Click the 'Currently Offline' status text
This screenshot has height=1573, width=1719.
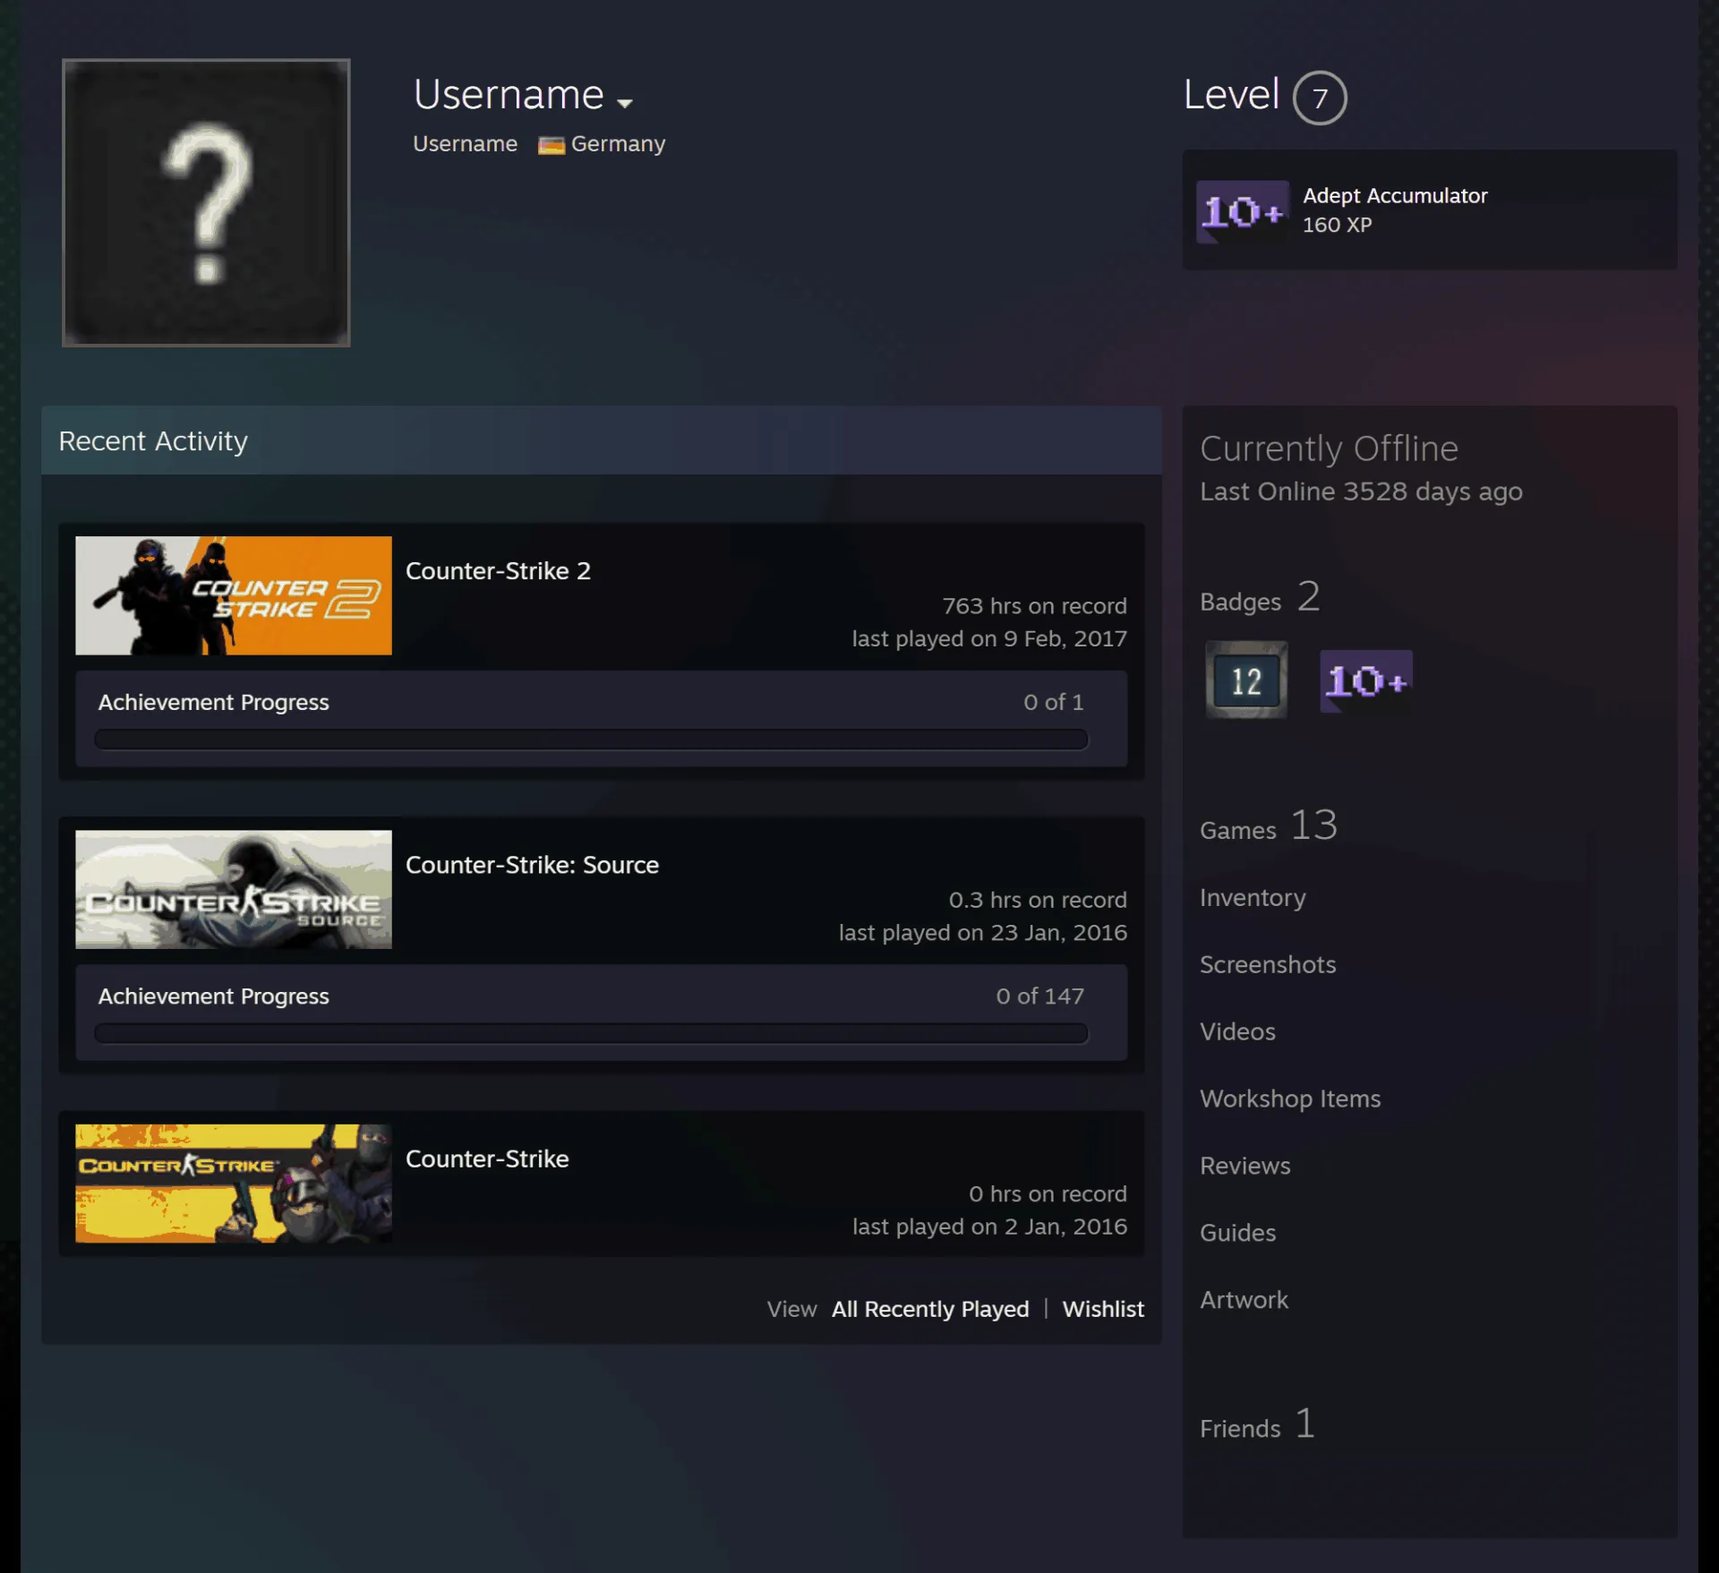1329,449
